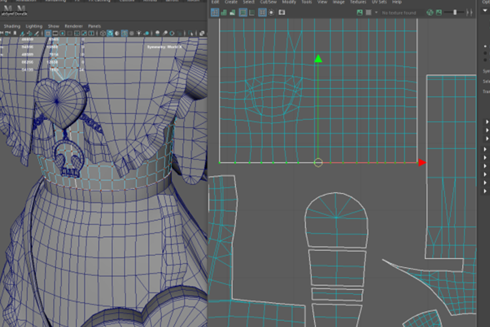Image resolution: width=490 pixels, height=327 pixels.
Task: Click the image plane icon in viewport toolbar
Action: coord(22,33)
